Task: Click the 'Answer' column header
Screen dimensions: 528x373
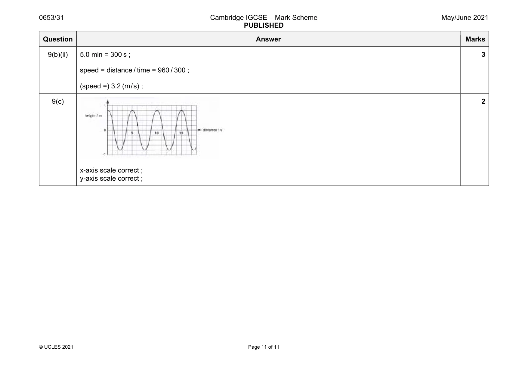Action: coord(268,39)
